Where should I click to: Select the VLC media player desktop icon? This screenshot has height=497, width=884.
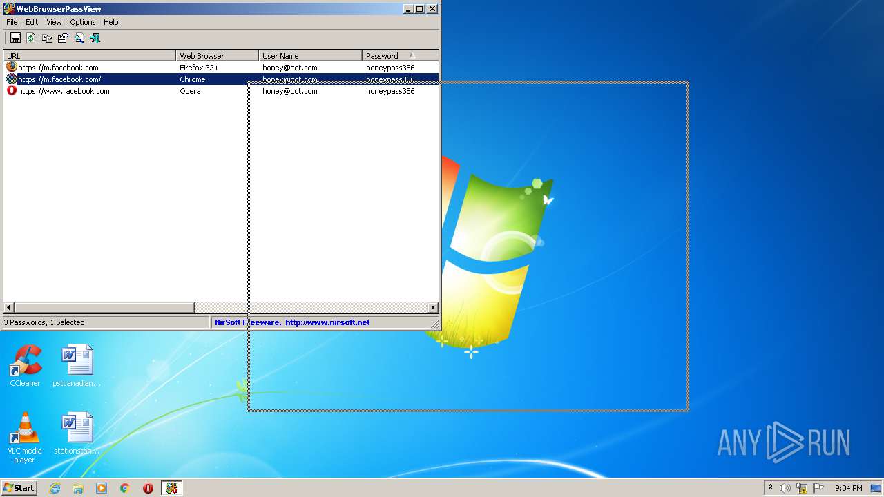pyautogui.click(x=24, y=438)
